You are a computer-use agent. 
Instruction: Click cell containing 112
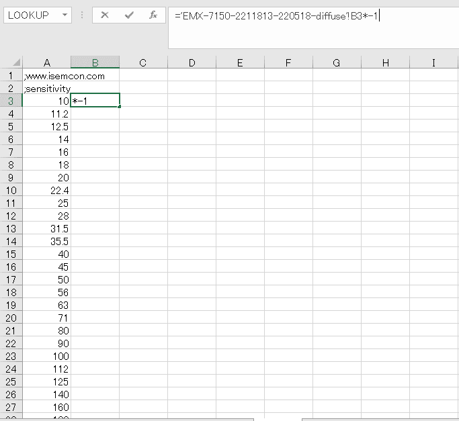click(x=46, y=369)
